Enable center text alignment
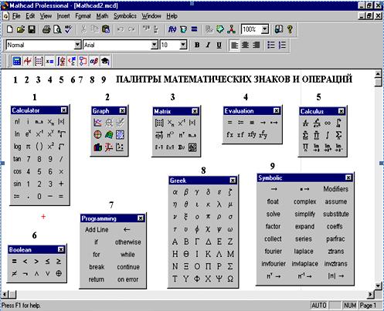The width and height of the screenshot is (384, 311). coord(245,45)
